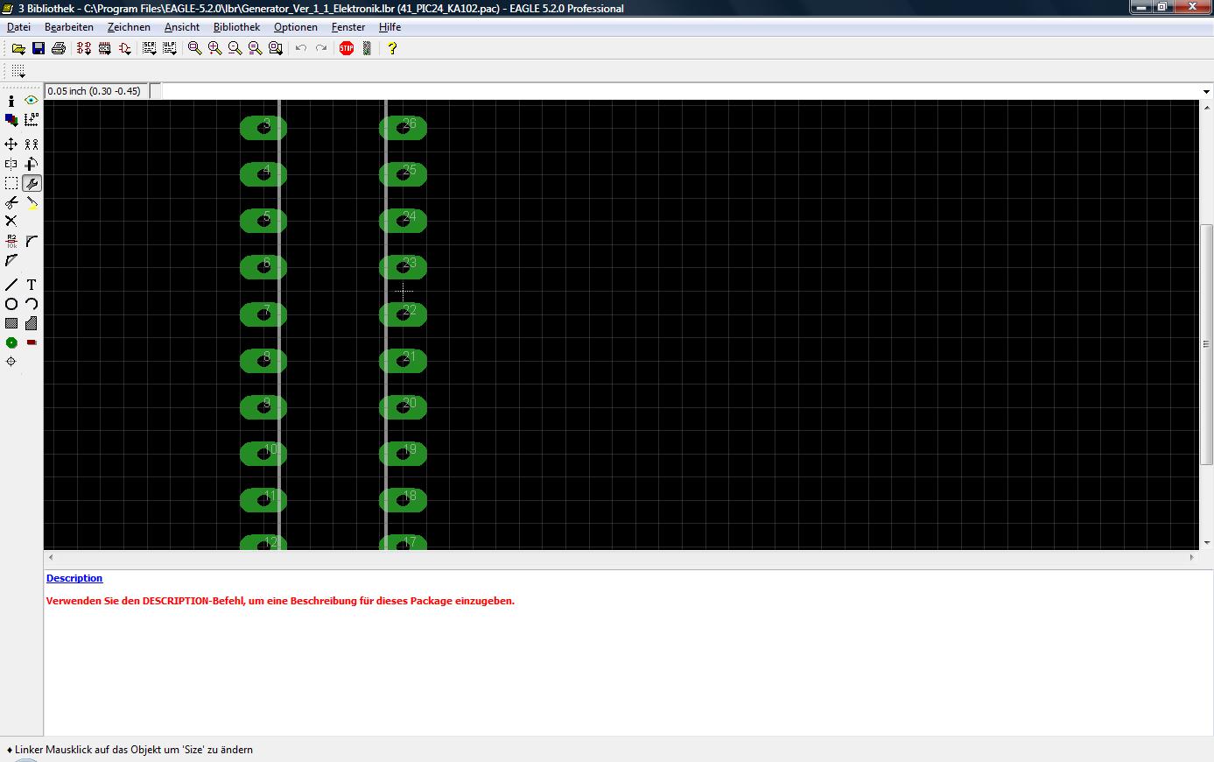The image size is (1214, 762).
Task: Select the Cut scissors tool
Action: 11,202
